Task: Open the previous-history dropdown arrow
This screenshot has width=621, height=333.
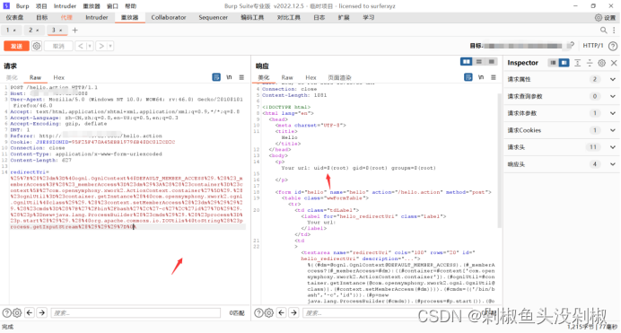Action: 90,46
